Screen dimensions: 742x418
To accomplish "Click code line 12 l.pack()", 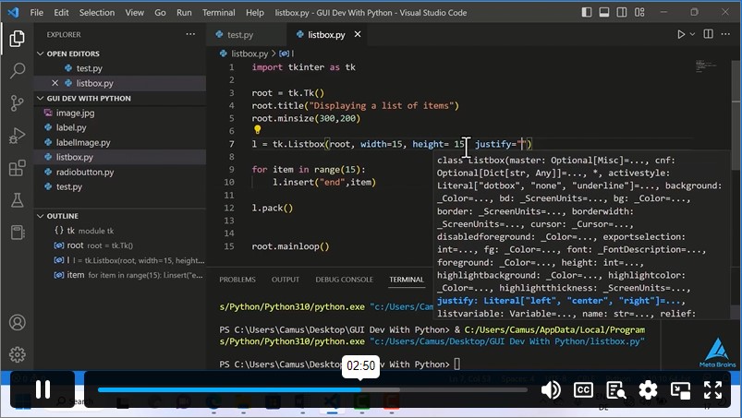I will point(273,208).
